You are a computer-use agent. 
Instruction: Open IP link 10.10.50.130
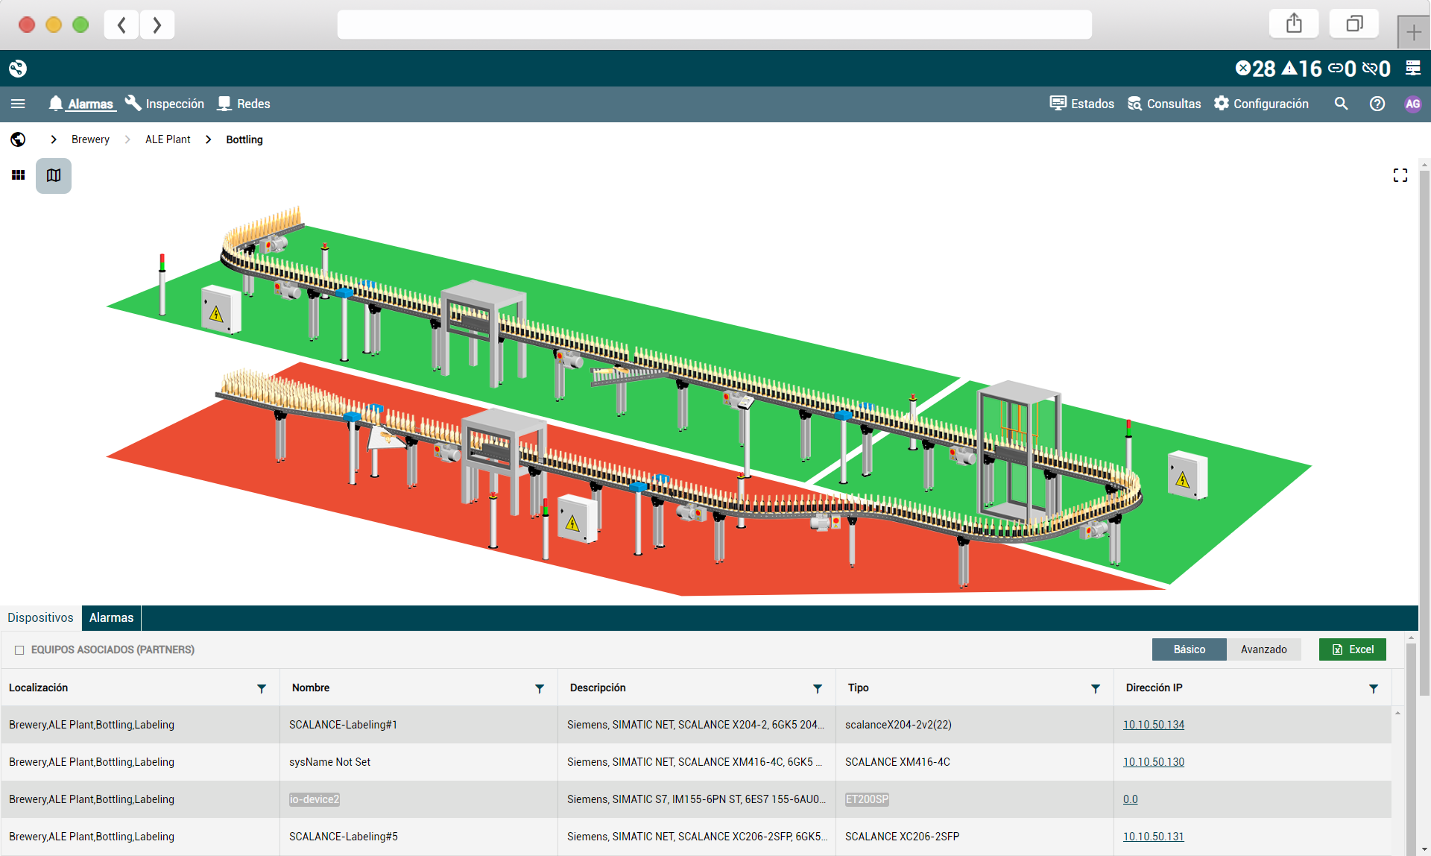tap(1153, 762)
